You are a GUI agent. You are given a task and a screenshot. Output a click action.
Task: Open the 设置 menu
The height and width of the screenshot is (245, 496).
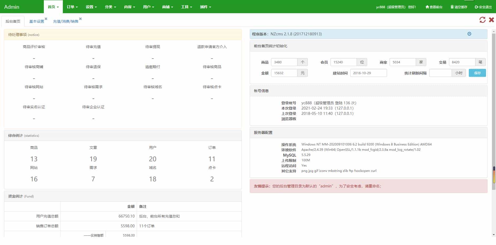click(91, 7)
